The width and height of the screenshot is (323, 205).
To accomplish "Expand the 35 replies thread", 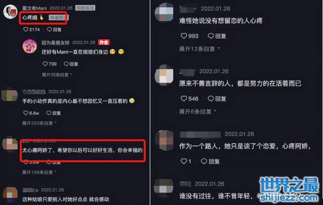I will point(57,75).
